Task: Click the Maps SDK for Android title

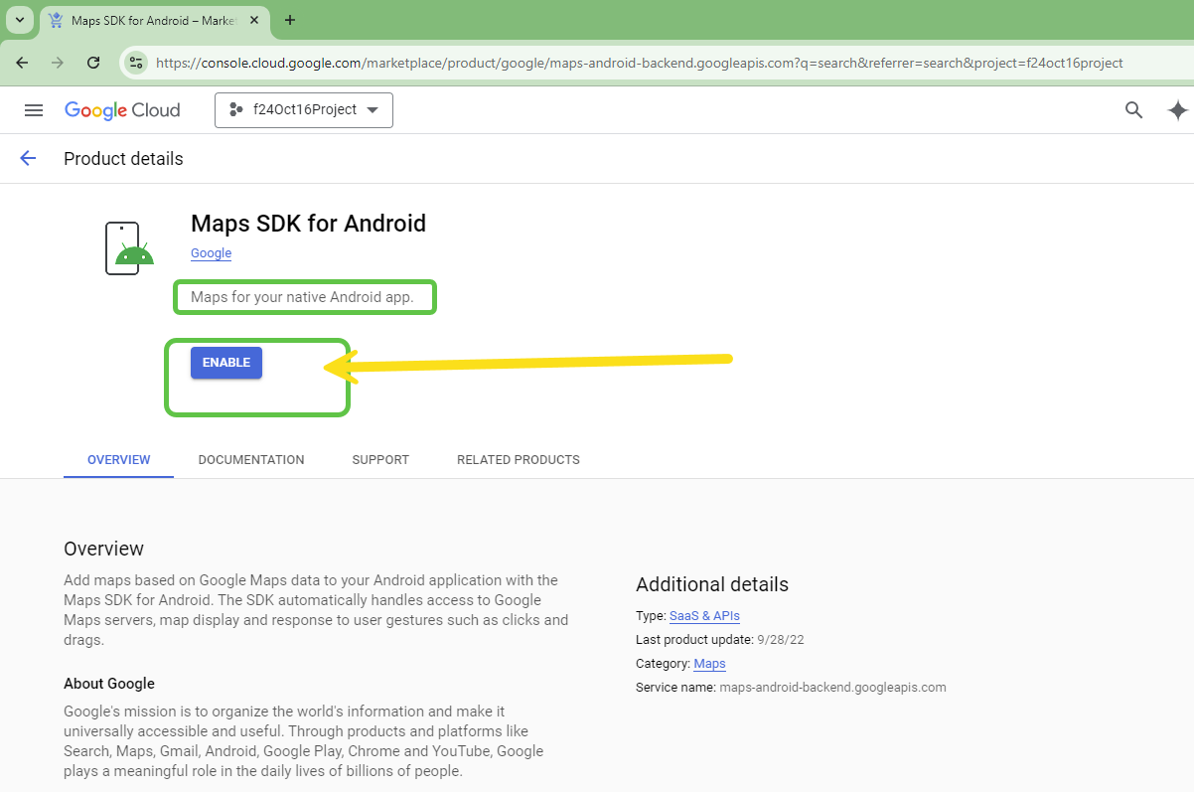Action: (x=308, y=224)
